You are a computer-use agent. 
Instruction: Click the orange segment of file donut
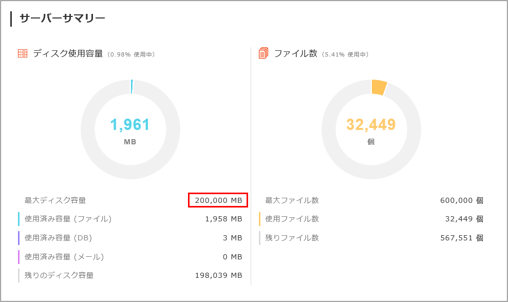[x=379, y=87]
